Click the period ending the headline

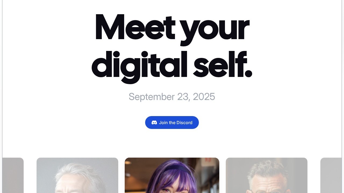coord(248,74)
